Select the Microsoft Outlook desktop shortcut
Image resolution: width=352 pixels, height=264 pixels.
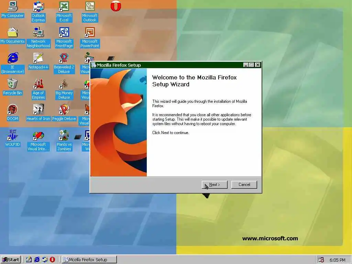(x=90, y=12)
